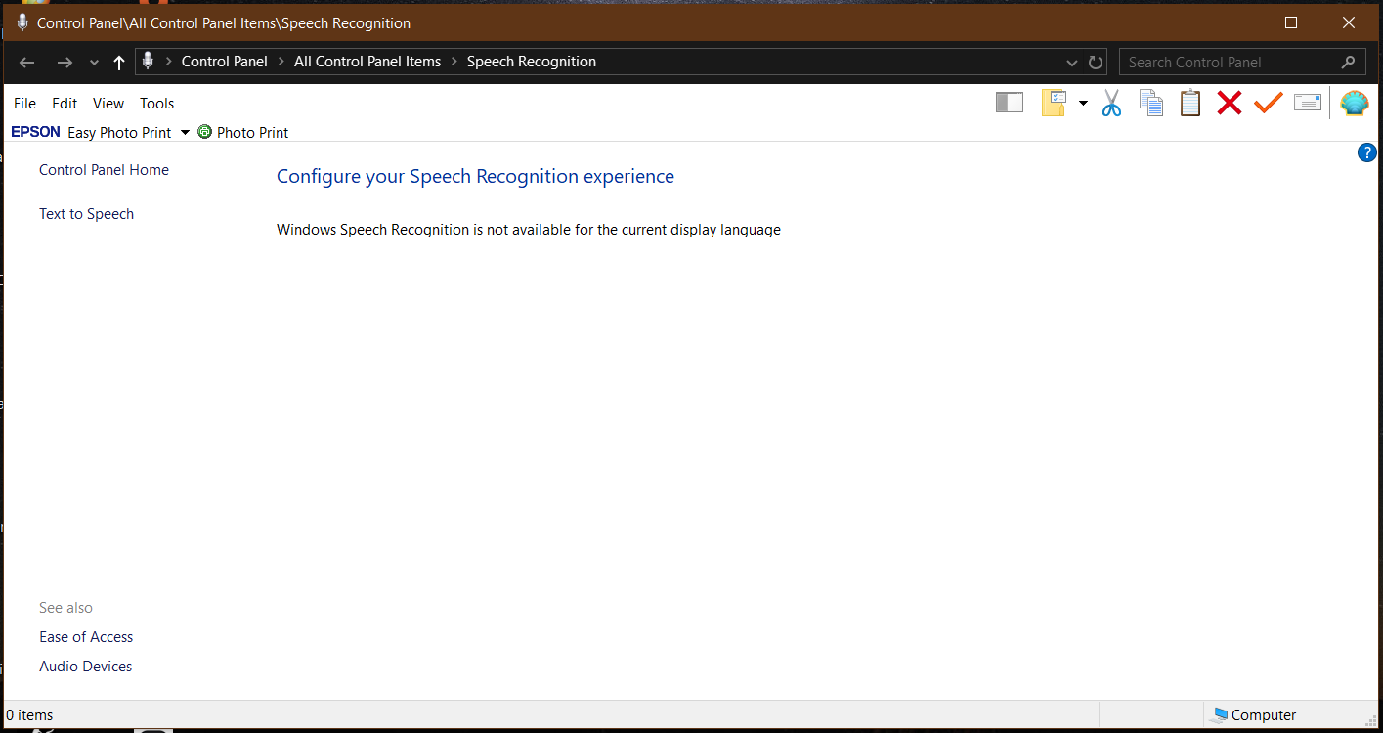This screenshot has height=733, width=1383.
Task: Go up one level with Up arrow
Action: (x=119, y=63)
